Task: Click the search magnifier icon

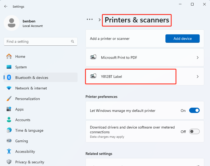Action: [73, 41]
